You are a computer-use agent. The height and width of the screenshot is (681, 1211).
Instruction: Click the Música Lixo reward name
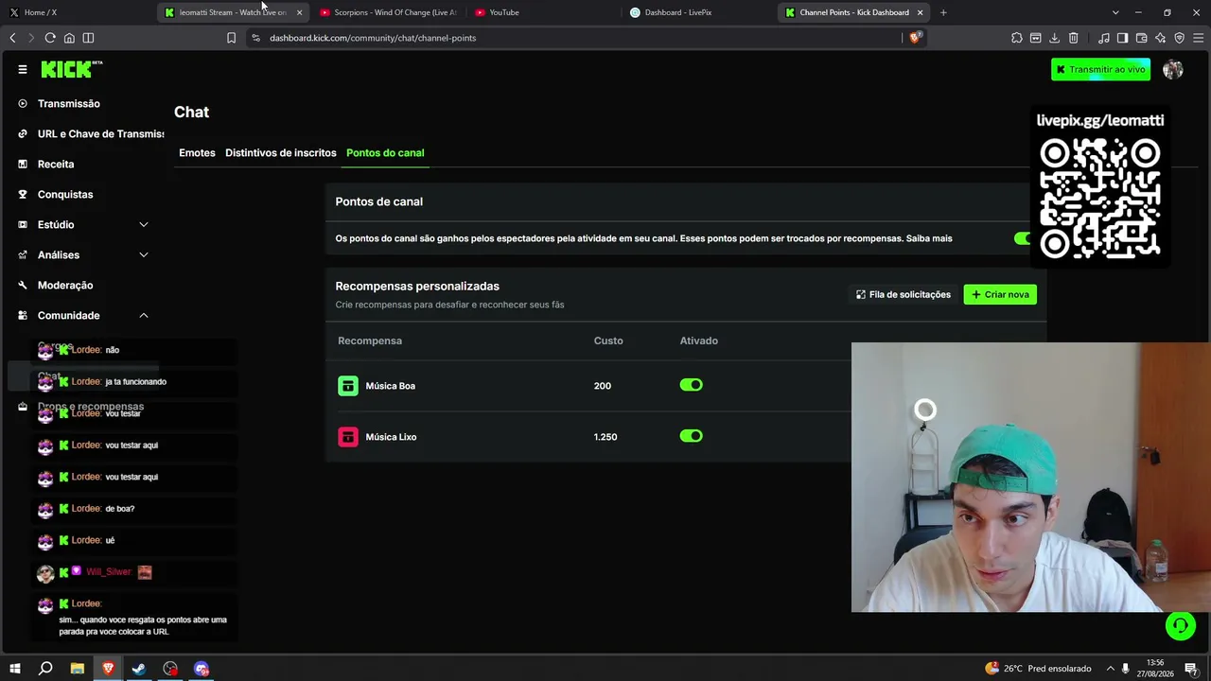391,437
